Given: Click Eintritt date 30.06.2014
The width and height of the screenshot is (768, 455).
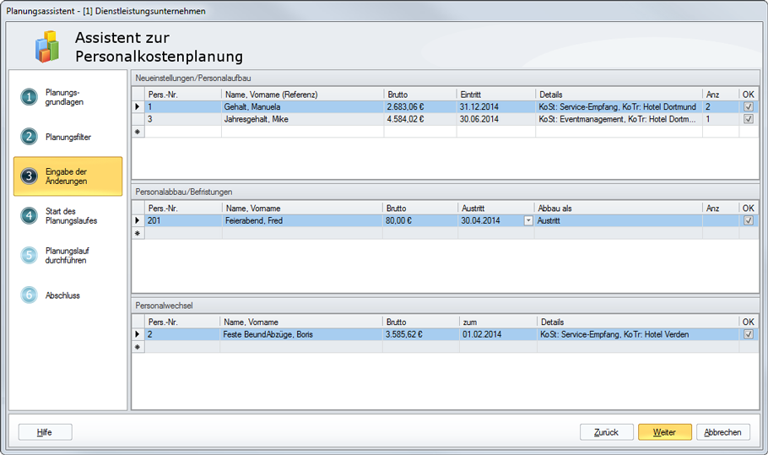Looking at the screenshot, I should click(496, 119).
